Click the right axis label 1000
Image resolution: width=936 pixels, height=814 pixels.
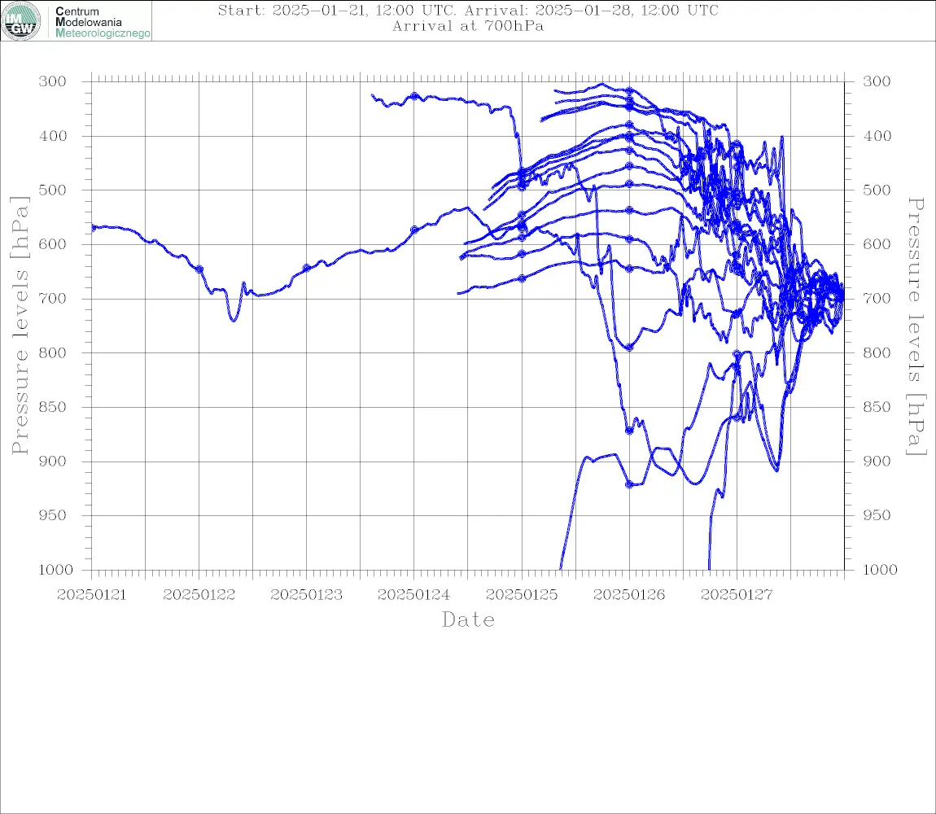pos(881,570)
